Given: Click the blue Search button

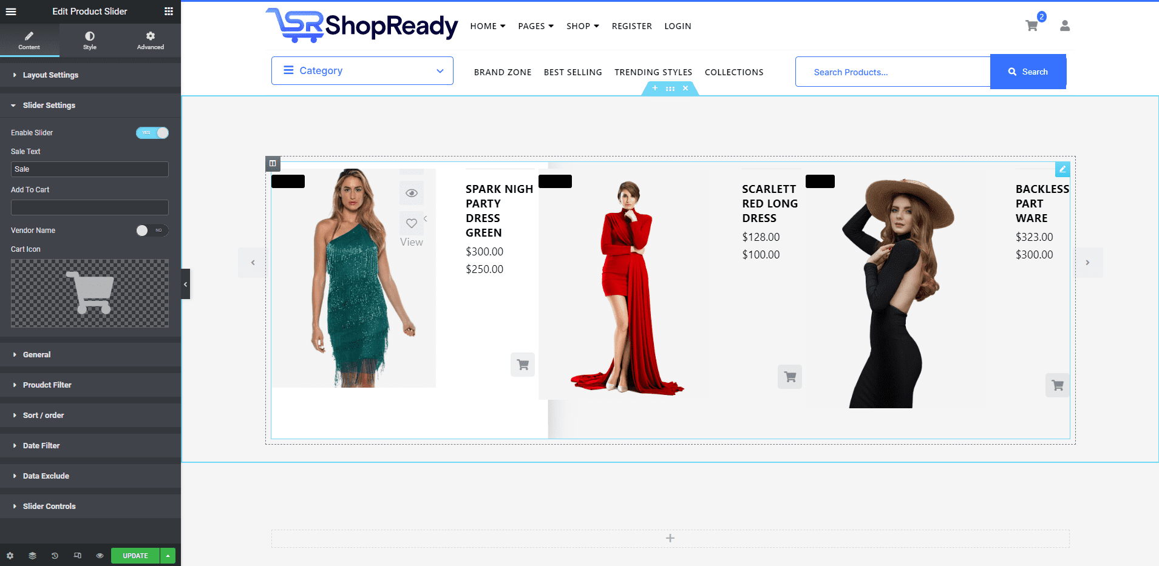Looking at the screenshot, I should click(1028, 72).
